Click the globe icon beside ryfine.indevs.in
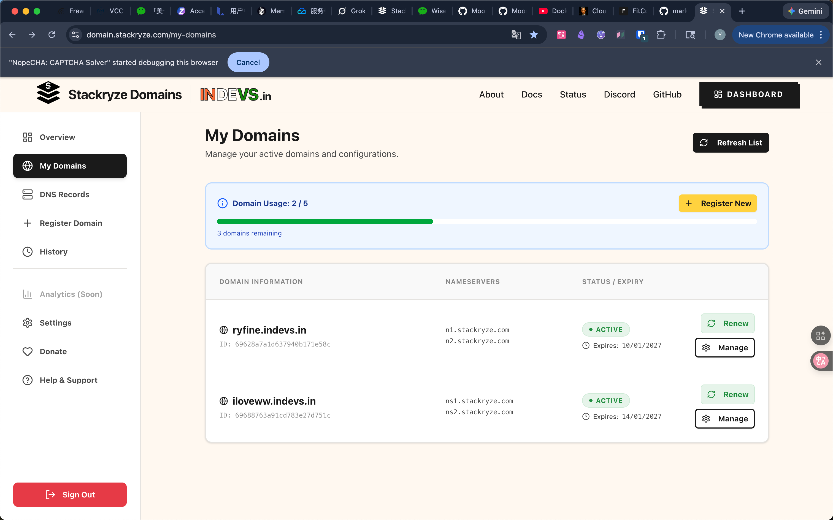 [x=224, y=330]
